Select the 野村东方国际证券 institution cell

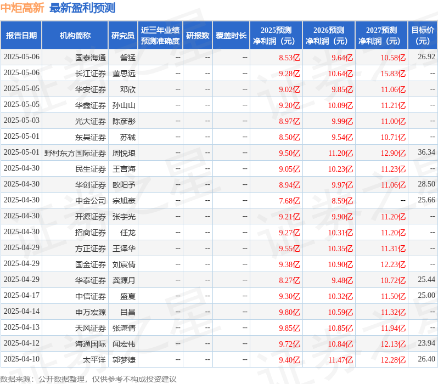pyautogui.click(x=75, y=153)
